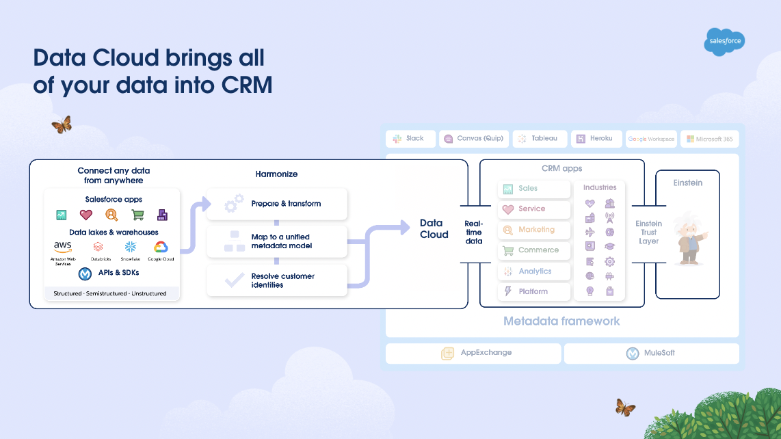This screenshot has width=781, height=439.
Task: Toggle the Prepare & transform harmonize step
Action: click(x=276, y=204)
